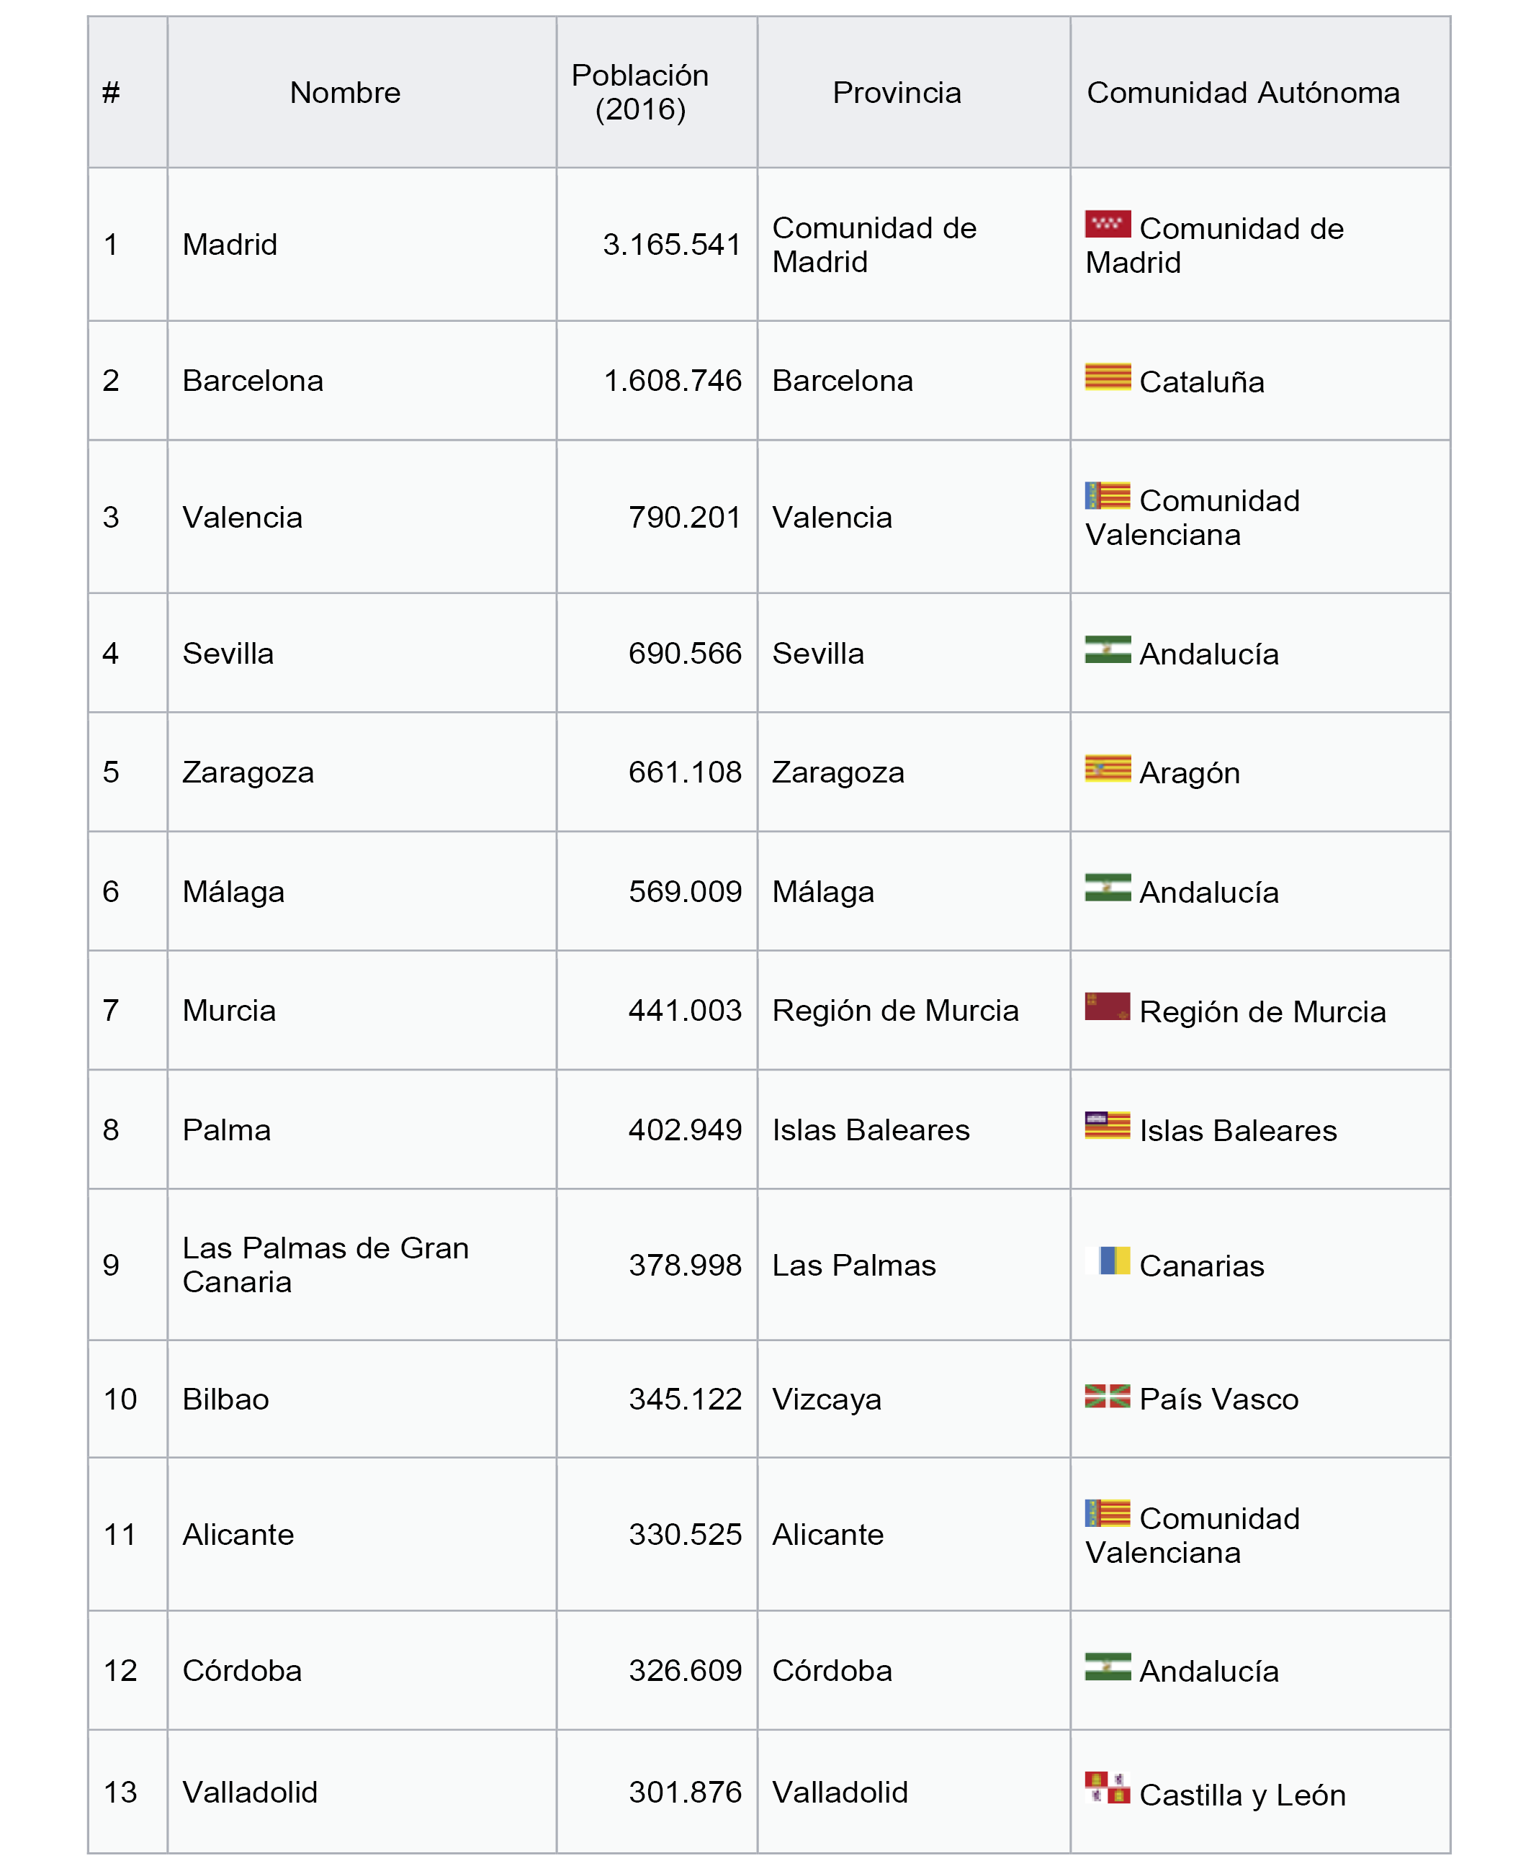Click the Canarias flag icon
The width and height of the screenshot is (1531, 1871).
(x=1107, y=1261)
